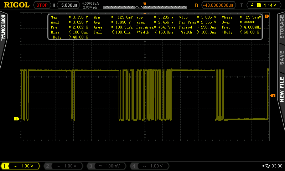
Task: Select channel 1 label 1.00 V
Action: tap(27, 166)
